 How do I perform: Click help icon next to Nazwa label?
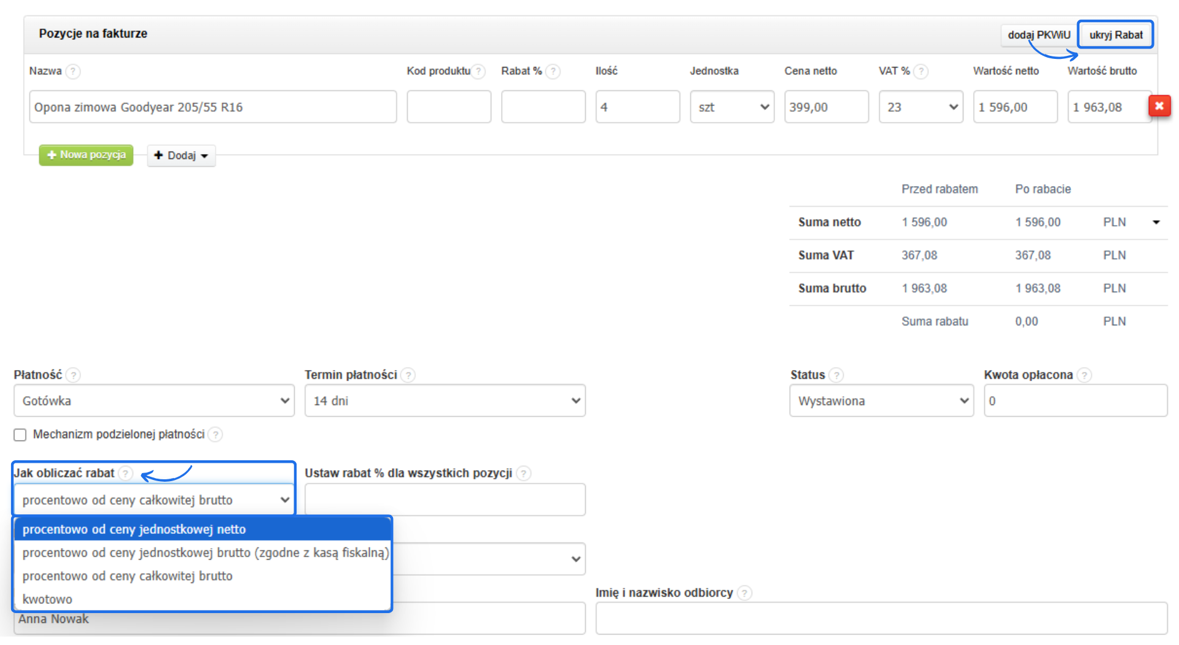[73, 71]
